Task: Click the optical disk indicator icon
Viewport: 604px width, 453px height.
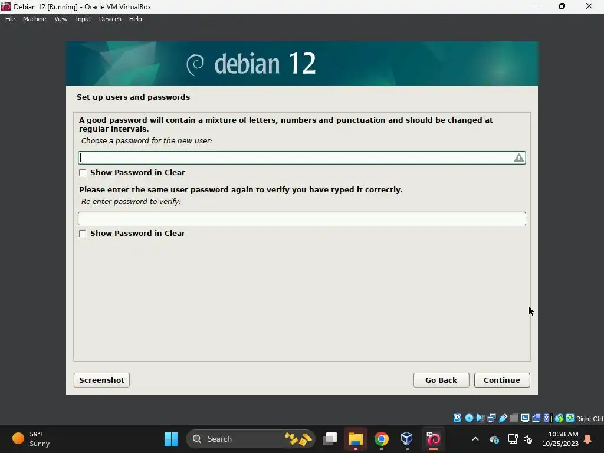Action: 469,418
